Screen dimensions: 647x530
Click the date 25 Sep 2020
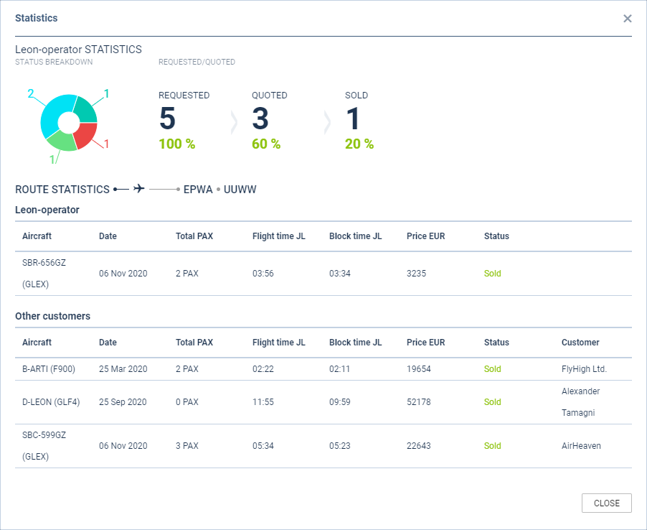click(x=123, y=402)
